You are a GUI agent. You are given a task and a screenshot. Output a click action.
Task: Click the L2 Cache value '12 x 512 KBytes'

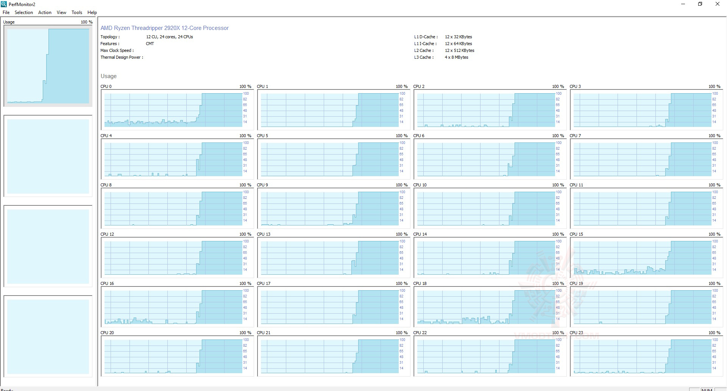(459, 50)
